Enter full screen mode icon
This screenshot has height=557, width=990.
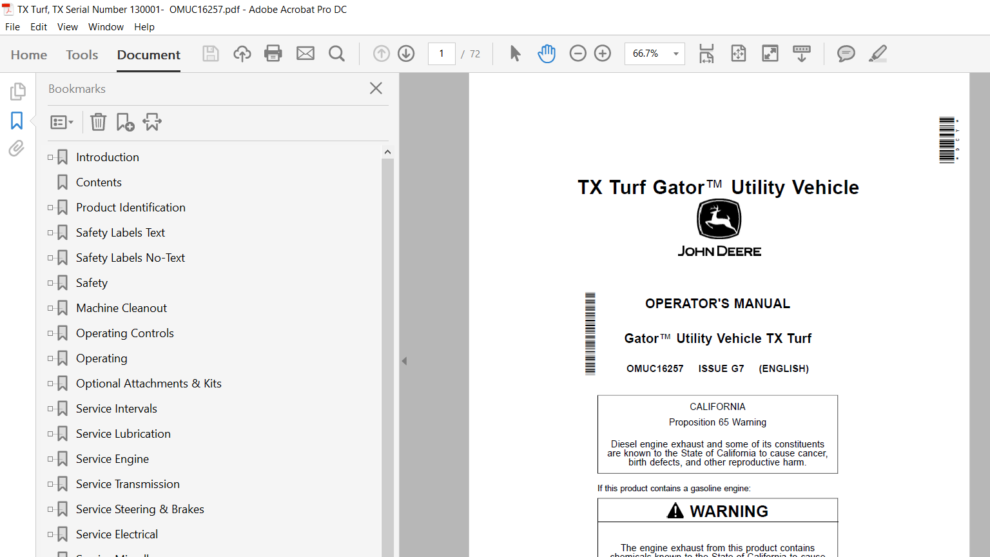pos(770,54)
